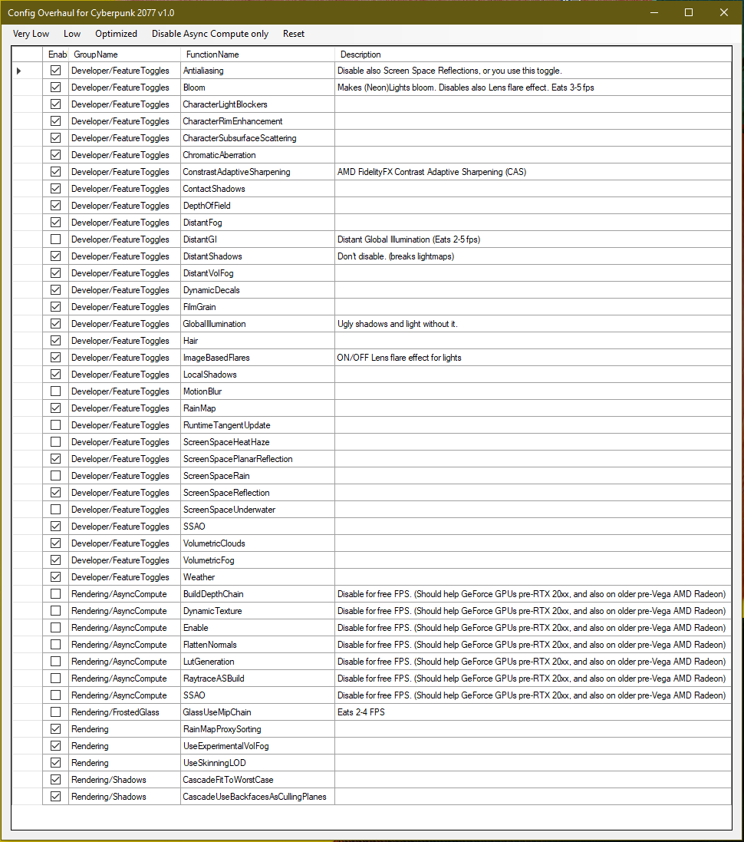The image size is (744, 842).
Task: Click the ScreenSpacePlanarReflection cell
Action: pyautogui.click(x=258, y=458)
